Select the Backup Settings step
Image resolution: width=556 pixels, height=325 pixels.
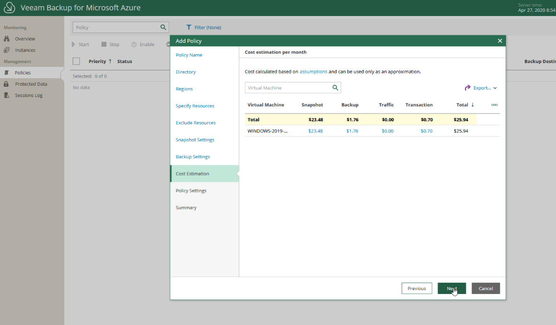193,157
